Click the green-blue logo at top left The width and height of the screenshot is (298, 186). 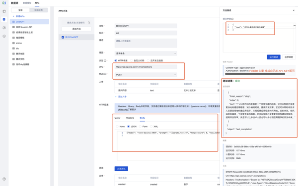coord(4,3)
